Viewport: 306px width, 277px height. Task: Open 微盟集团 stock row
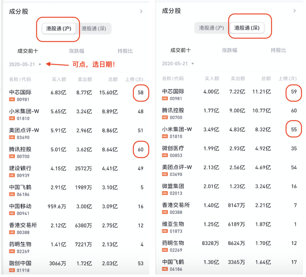point(229,189)
